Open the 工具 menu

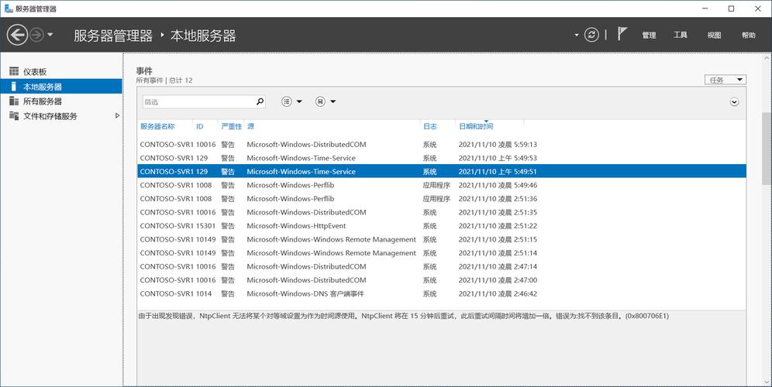pyautogui.click(x=681, y=35)
